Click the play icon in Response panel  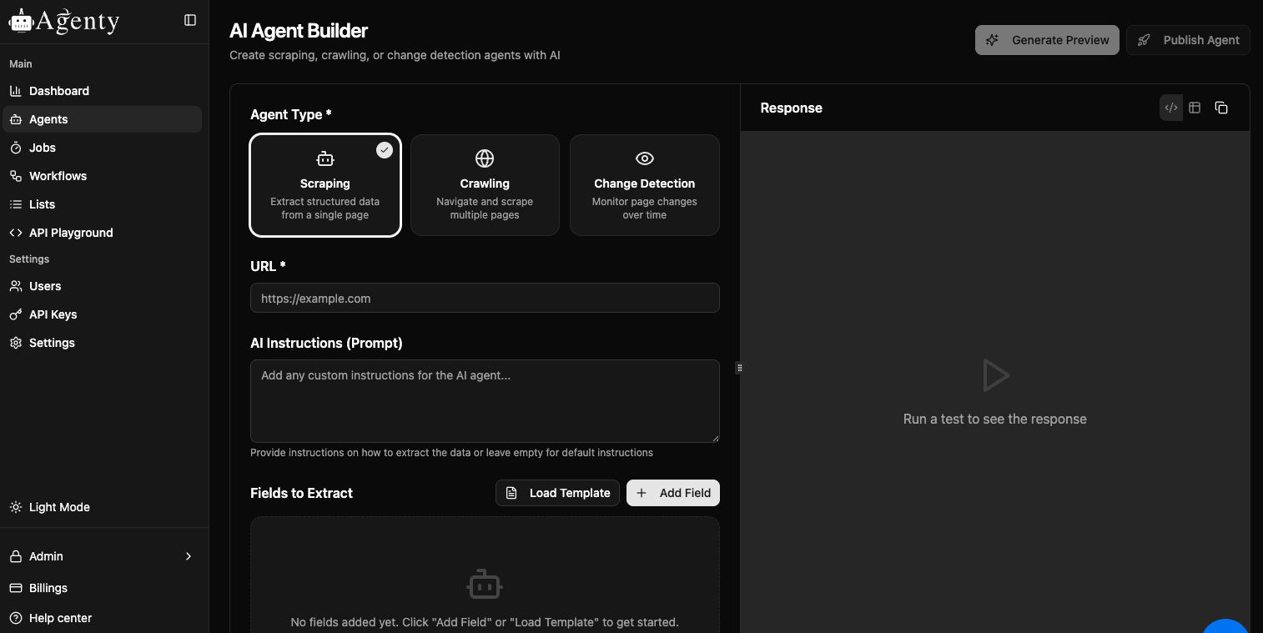[995, 375]
